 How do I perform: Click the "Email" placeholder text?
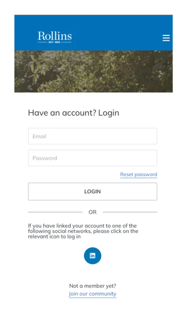pyautogui.click(x=39, y=136)
